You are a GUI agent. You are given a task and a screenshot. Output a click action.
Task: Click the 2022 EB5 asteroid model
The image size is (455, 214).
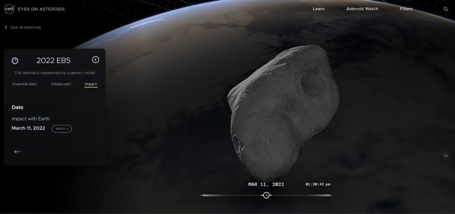click(x=283, y=113)
